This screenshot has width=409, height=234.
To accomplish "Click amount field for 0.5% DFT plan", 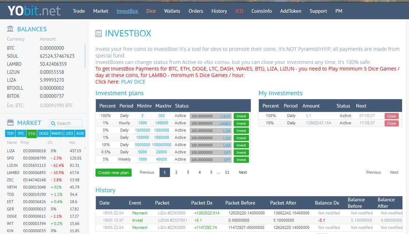I will click(211, 153).
